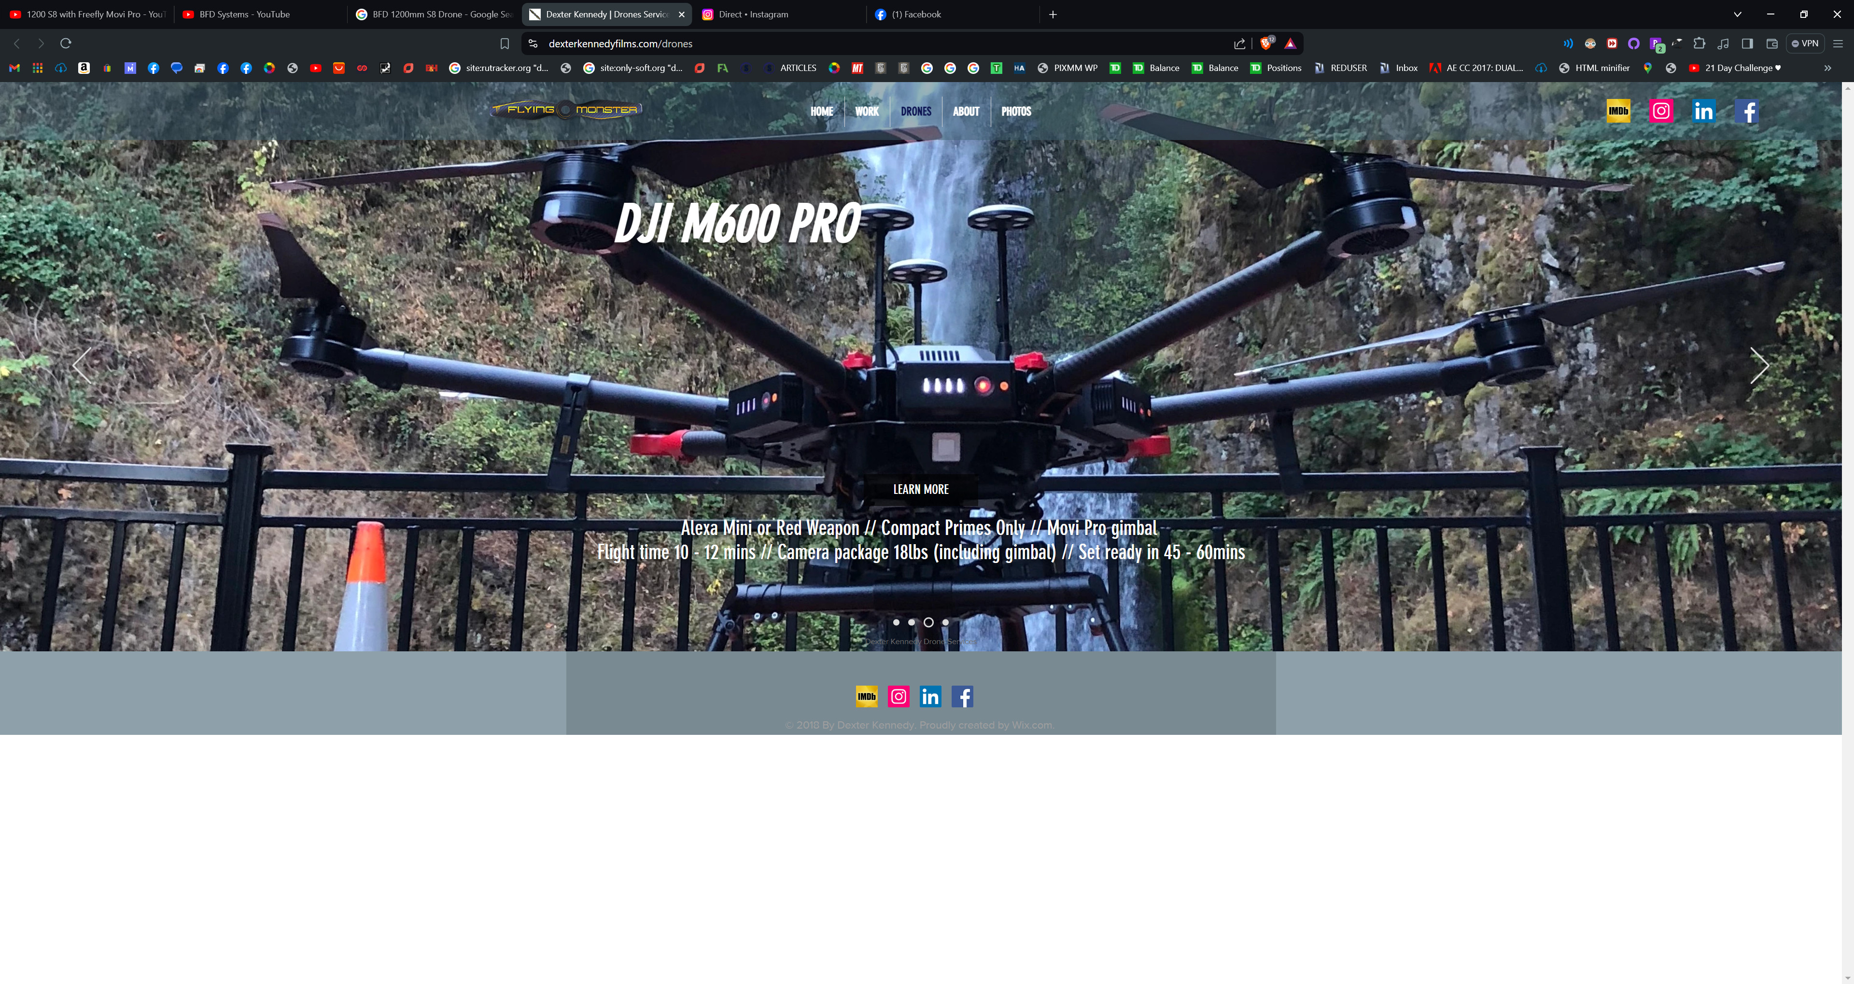Open the B&H bookmark icon
Viewport: 1854px width, 984px height.
coord(432,68)
